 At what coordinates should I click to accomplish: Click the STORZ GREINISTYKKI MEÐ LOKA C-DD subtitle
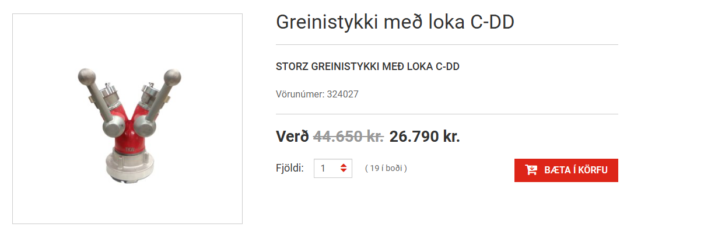[367, 67]
